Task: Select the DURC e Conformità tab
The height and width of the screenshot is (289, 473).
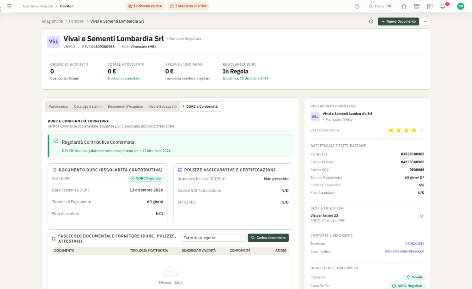Action: [x=200, y=107]
